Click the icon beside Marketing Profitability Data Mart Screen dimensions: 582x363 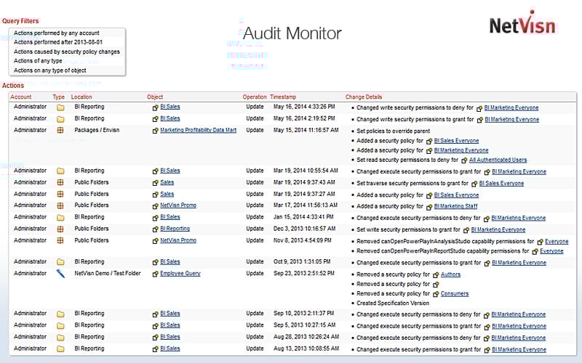click(155, 130)
